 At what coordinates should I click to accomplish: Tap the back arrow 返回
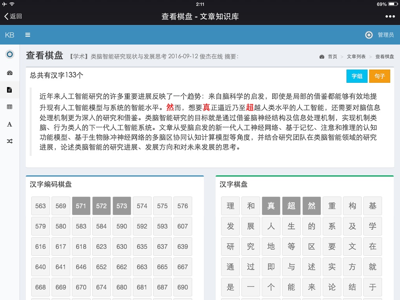(x=13, y=16)
